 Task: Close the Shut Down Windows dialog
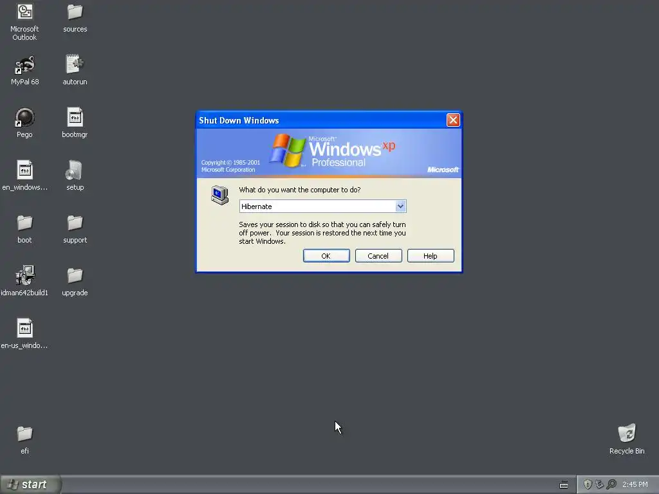pyautogui.click(x=453, y=120)
